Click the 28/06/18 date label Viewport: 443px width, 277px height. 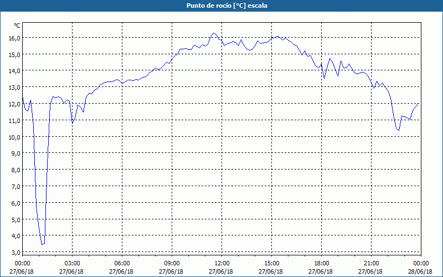point(420,271)
